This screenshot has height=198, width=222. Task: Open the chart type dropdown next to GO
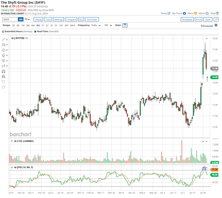pos(27,19)
